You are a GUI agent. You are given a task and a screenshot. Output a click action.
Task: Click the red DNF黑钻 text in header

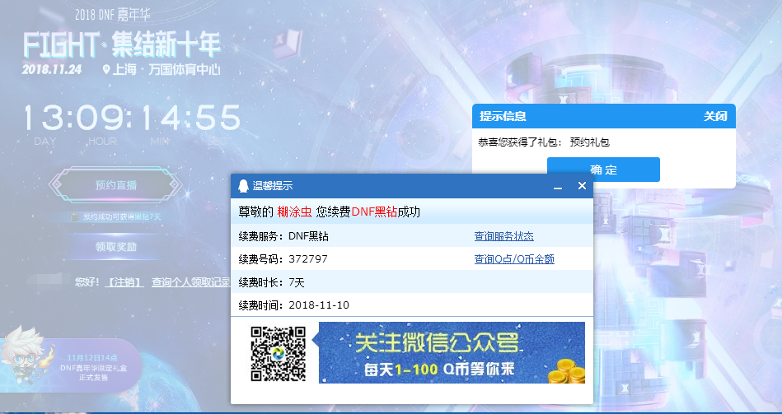click(x=374, y=212)
